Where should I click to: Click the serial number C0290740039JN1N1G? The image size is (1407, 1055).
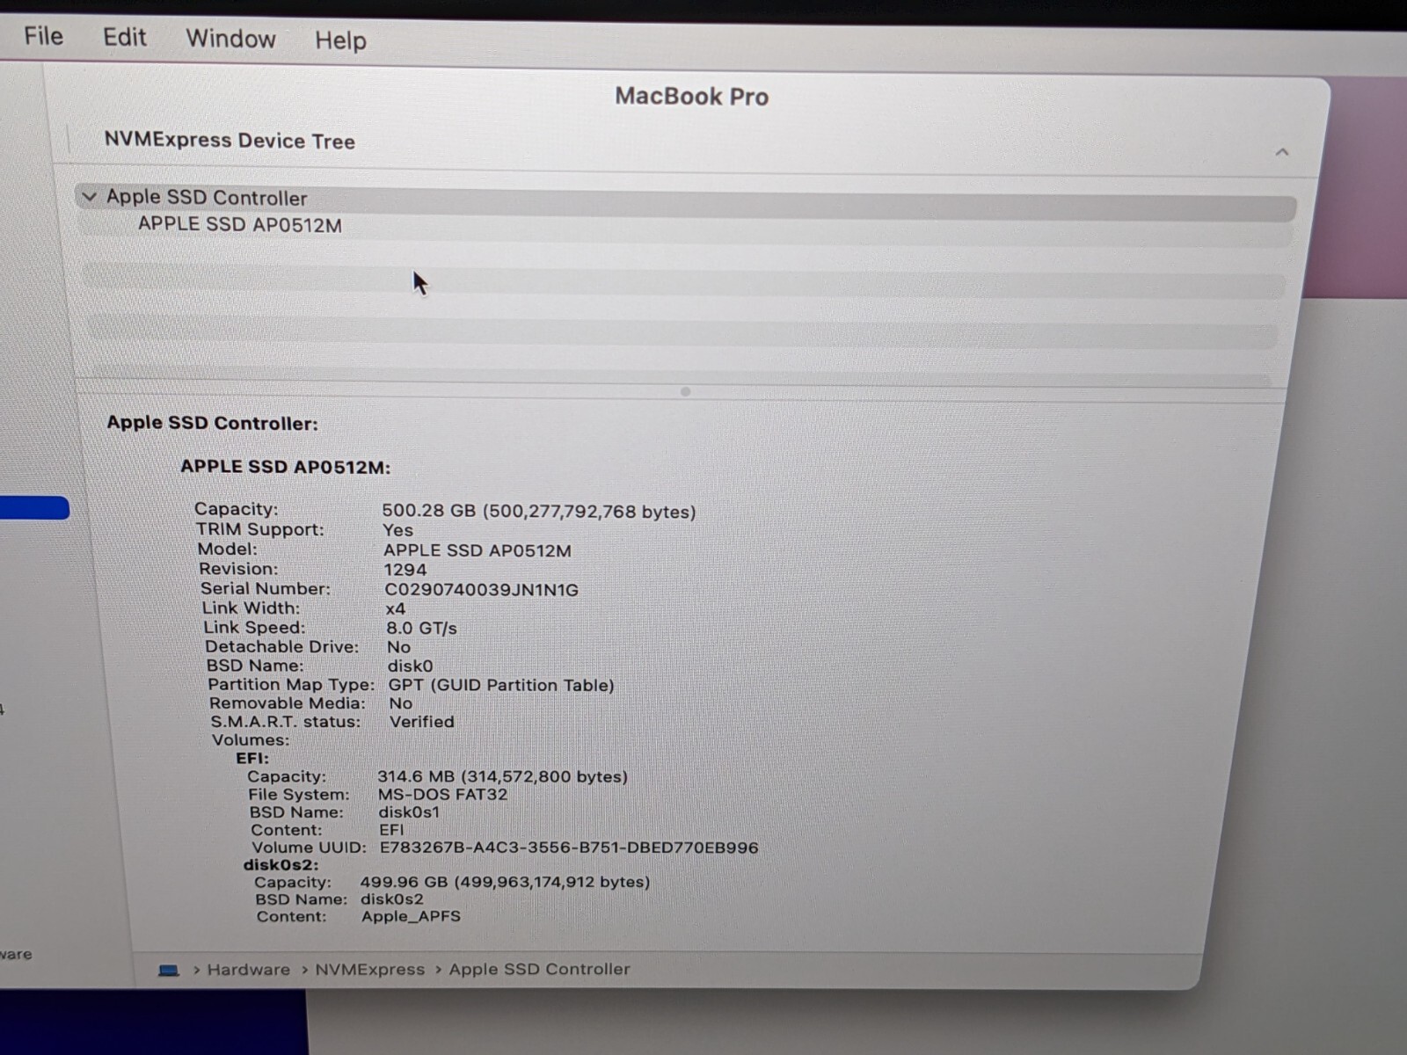pyautogui.click(x=481, y=590)
